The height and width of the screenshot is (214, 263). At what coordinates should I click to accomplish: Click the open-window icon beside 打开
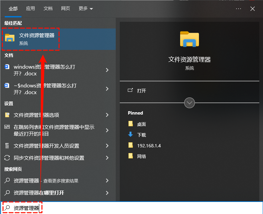[x=130, y=90]
